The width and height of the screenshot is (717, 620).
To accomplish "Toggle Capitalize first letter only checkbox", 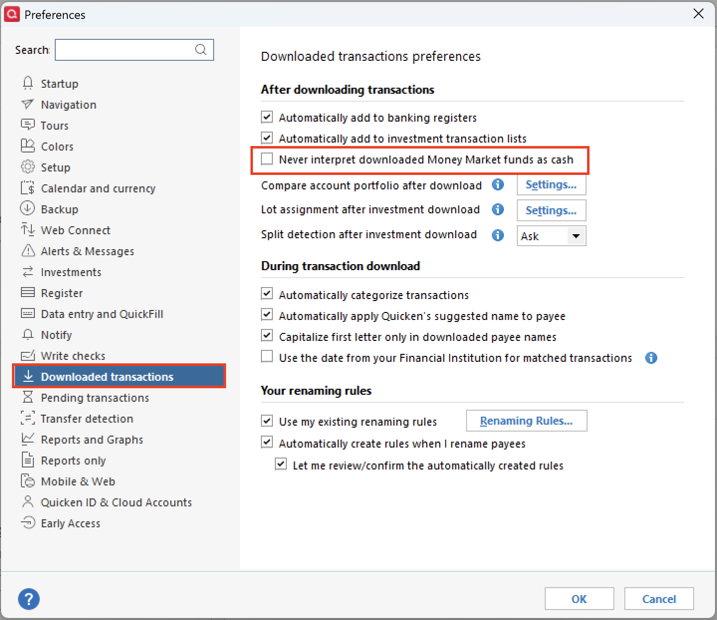I will tap(267, 336).
